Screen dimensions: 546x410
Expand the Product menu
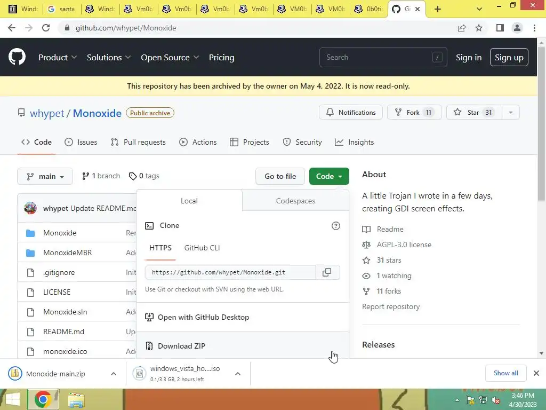(58, 57)
